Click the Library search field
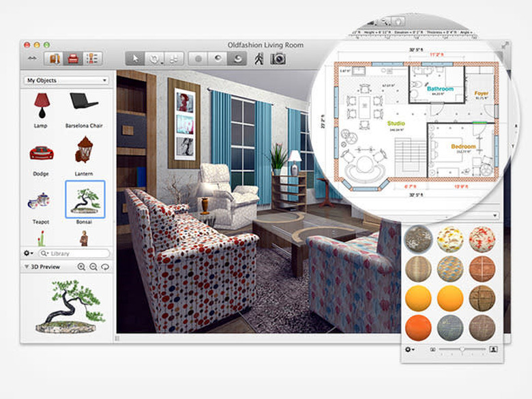 tap(74, 253)
